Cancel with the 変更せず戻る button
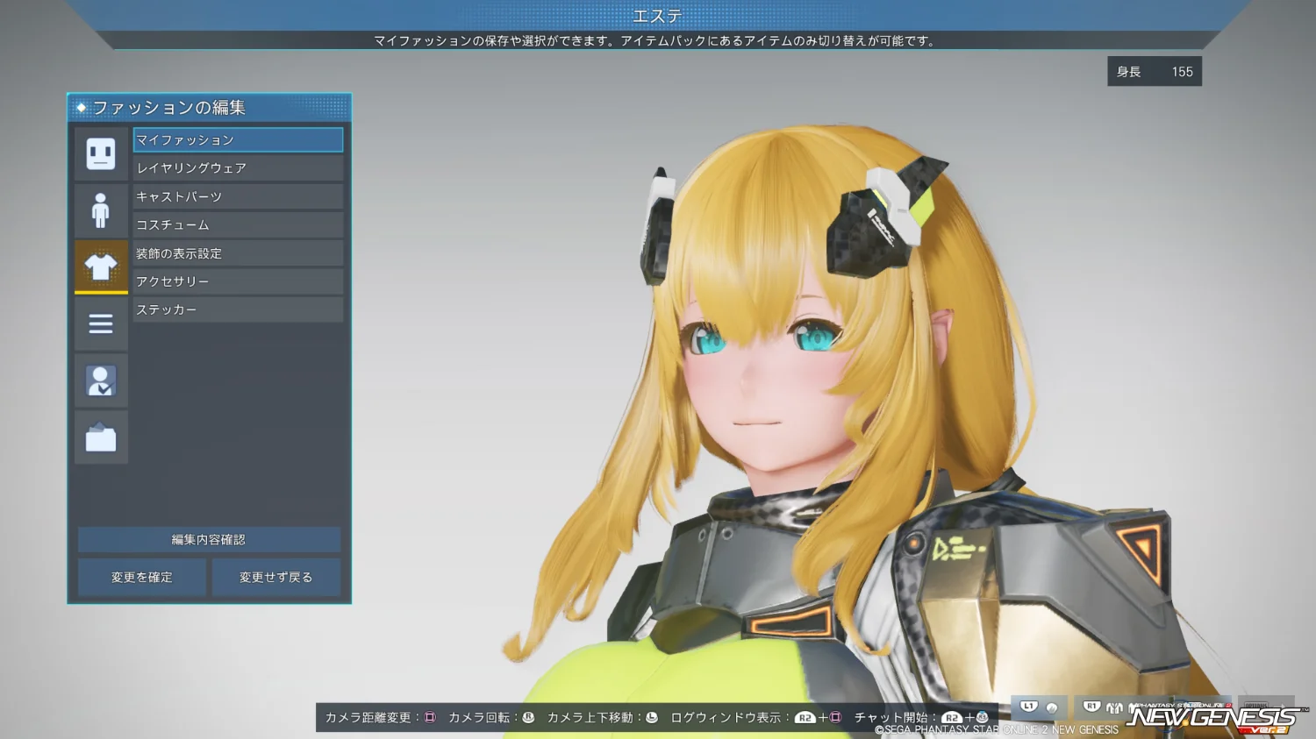Screen dimensions: 1316x739 (x=276, y=578)
